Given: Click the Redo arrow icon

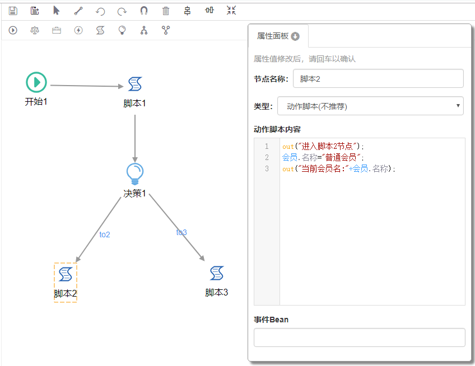Looking at the screenshot, I should tap(122, 11).
